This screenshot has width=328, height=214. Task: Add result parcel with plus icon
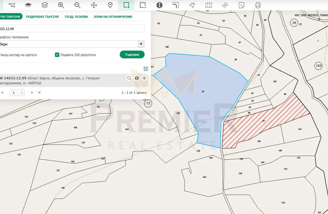(144, 78)
